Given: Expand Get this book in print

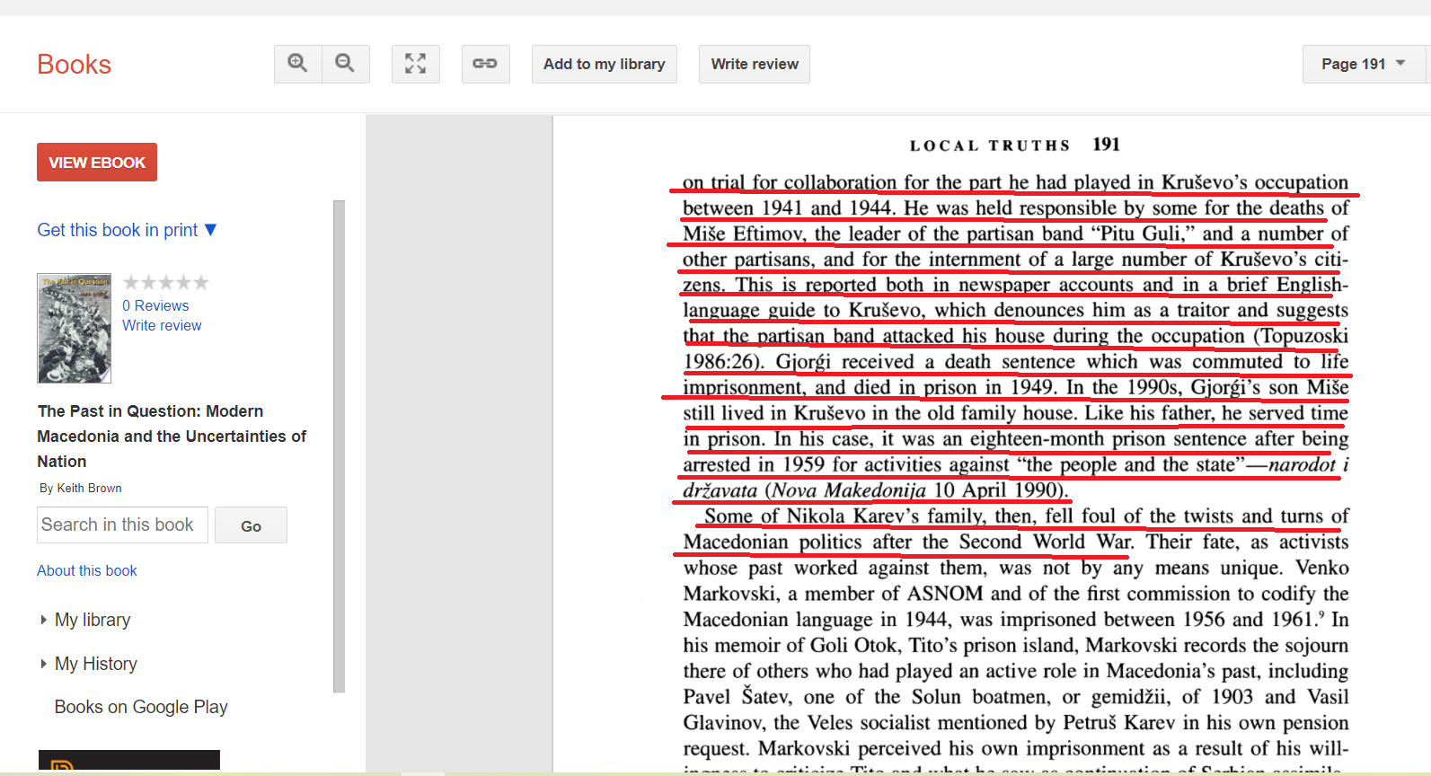Looking at the screenshot, I should [127, 230].
